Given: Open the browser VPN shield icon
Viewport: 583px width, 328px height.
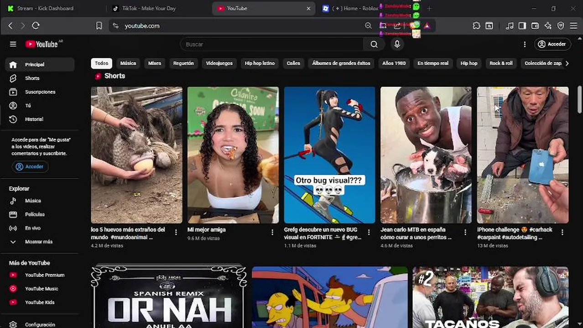Looking at the screenshot, I should tap(561, 26).
